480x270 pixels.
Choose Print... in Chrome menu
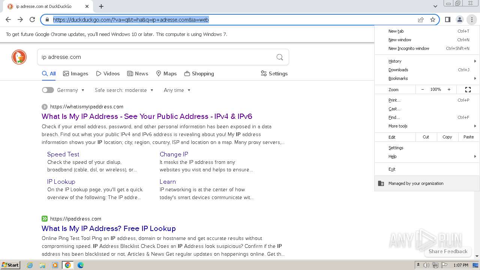[x=427, y=100]
